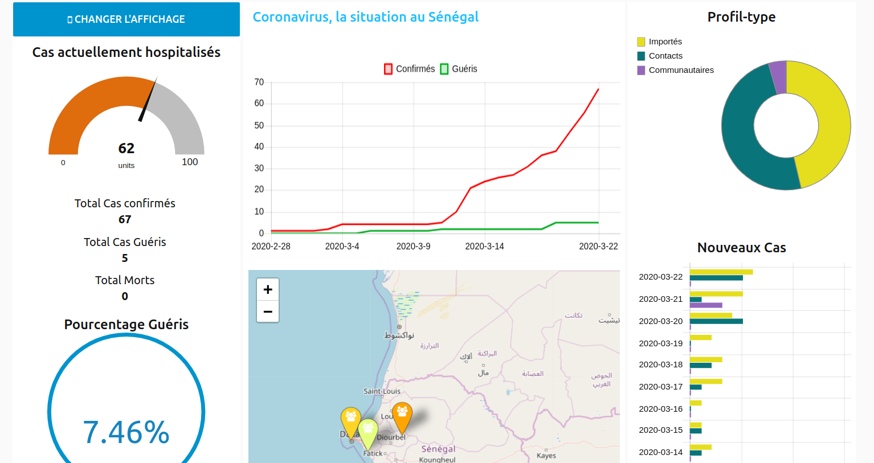The height and width of the screenshot is (463, 874).
Task: Click the 2020-03-21 row label
Action: pyautogui.click(x=660, y=300)
